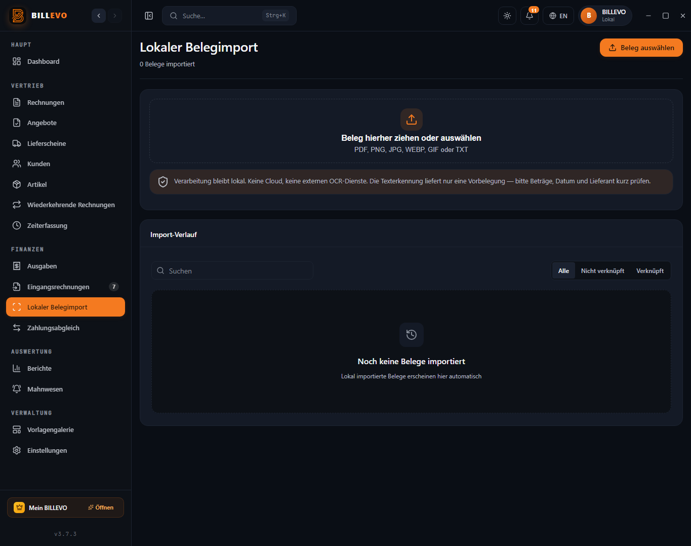The image size is (691, 546).
Task: Open the Berichte chart icon
Action: tap(17, 368)
